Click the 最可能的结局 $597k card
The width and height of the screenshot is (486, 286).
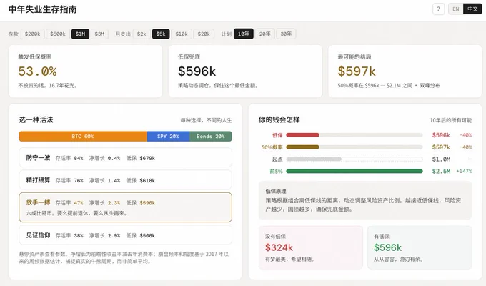[x=405, y=71]
